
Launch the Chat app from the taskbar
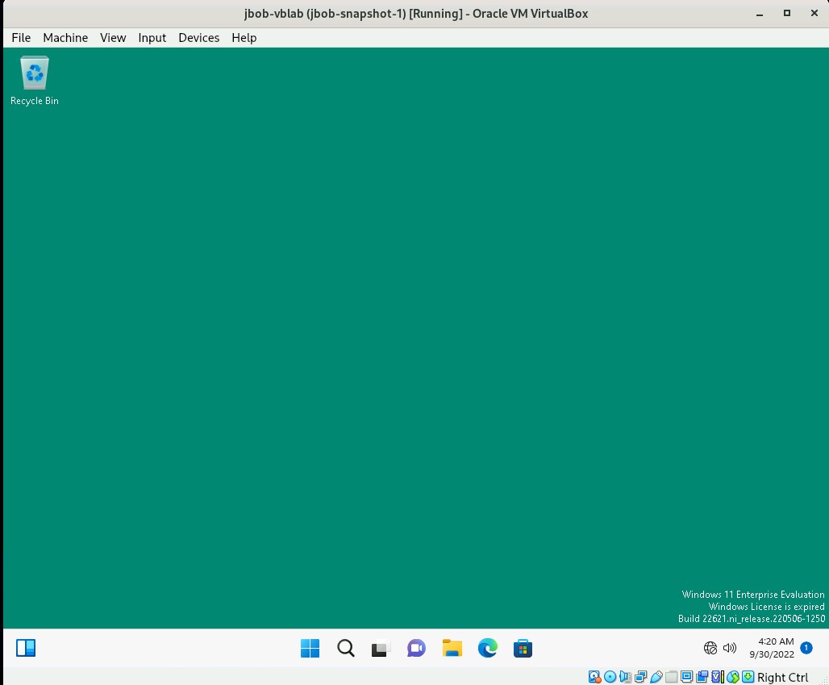[x=416, y=648]
